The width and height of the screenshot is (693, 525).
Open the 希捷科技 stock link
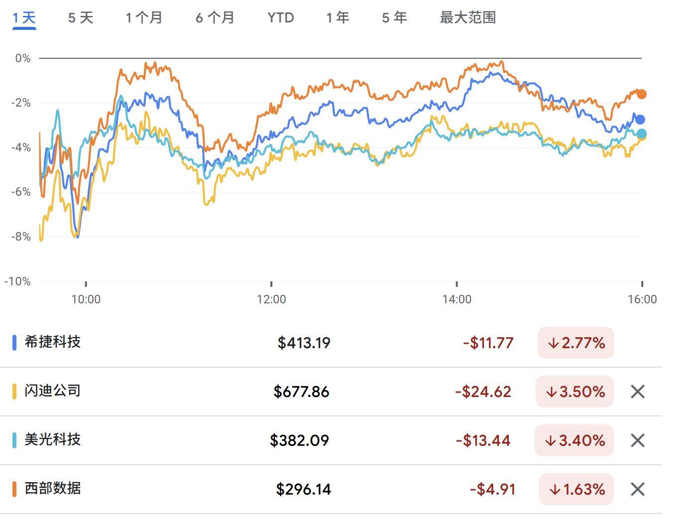point(53,342)
